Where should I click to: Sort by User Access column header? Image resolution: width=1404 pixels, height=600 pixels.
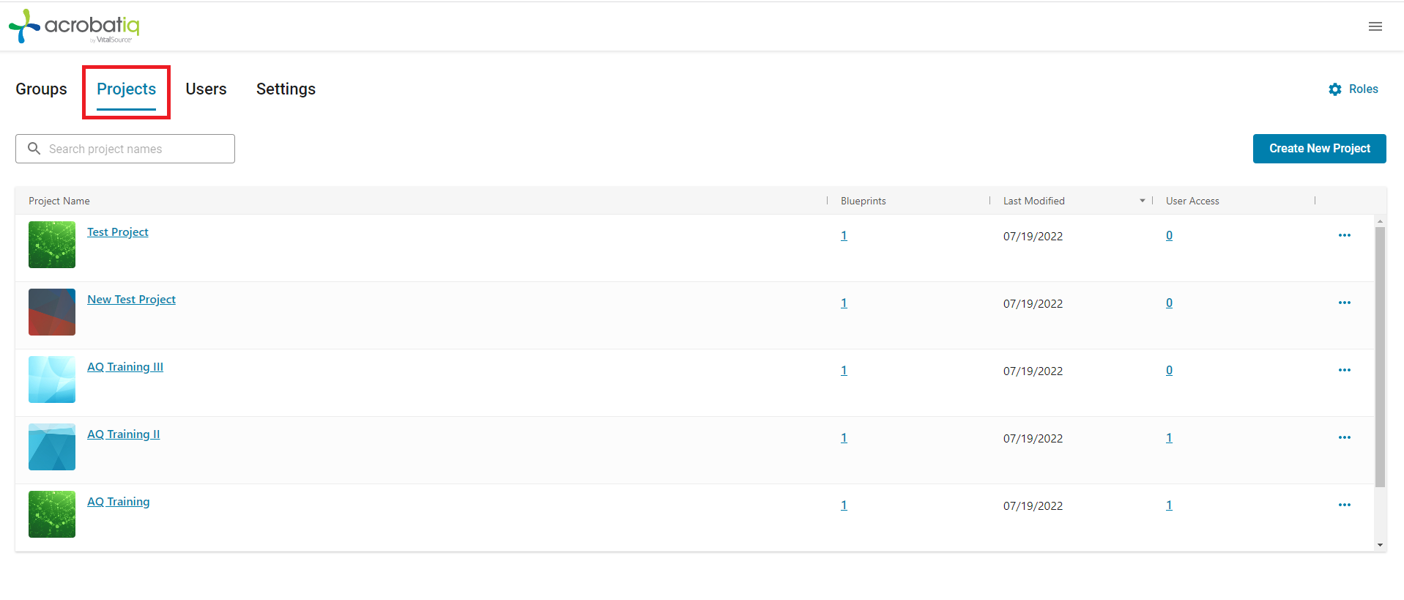[x=1192, y=201]
